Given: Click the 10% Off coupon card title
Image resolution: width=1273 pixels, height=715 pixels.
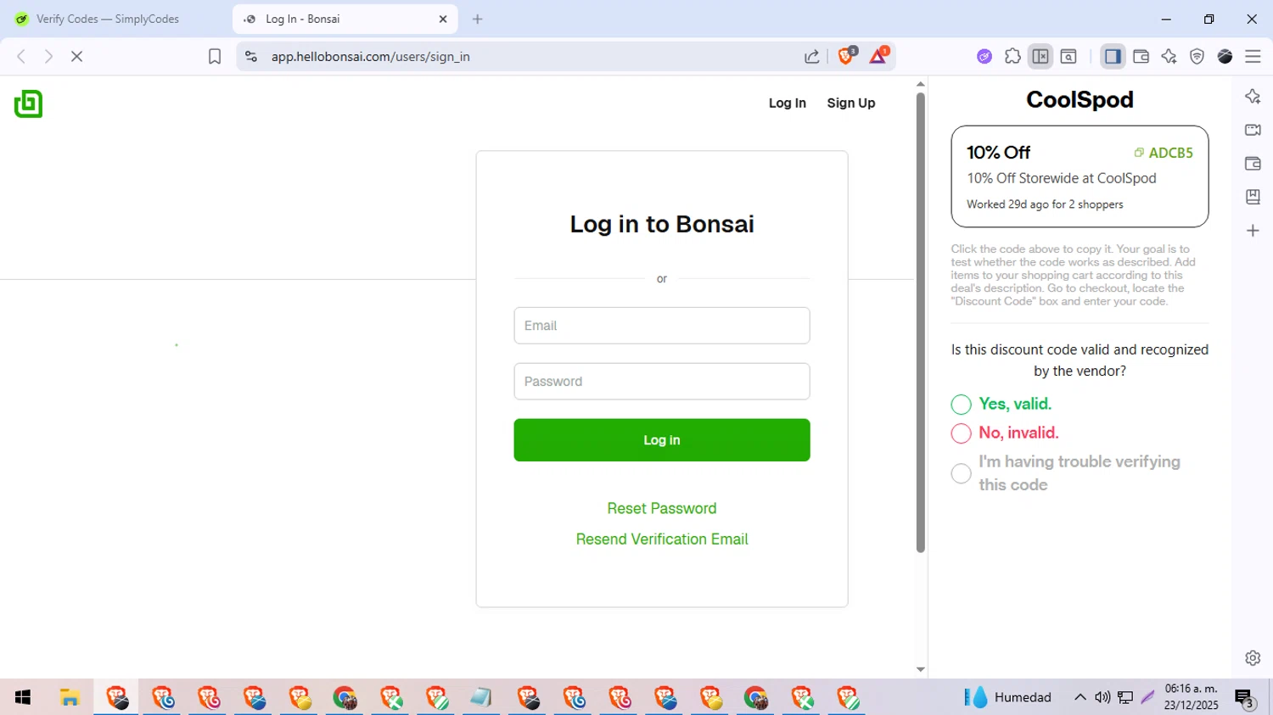Looking at the screenshot, I should pos(998,153).
